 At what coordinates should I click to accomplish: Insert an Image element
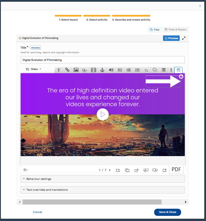(76, 70)
